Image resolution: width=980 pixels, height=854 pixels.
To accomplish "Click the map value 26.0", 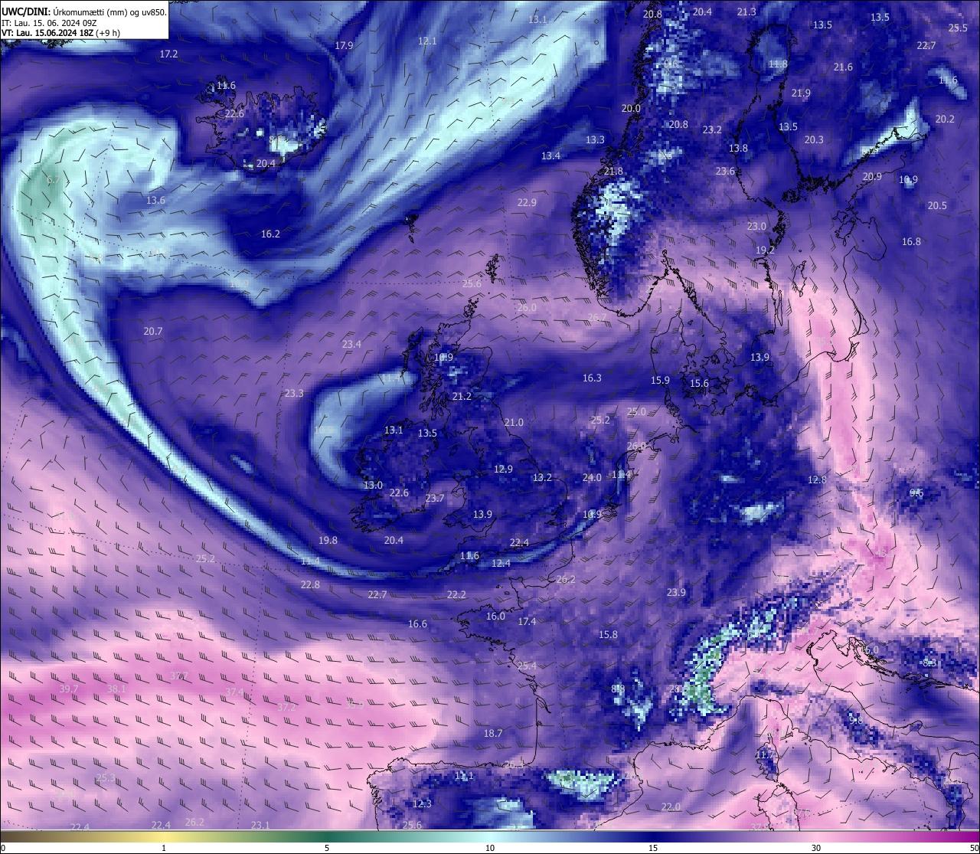I will tap(527, 308).
